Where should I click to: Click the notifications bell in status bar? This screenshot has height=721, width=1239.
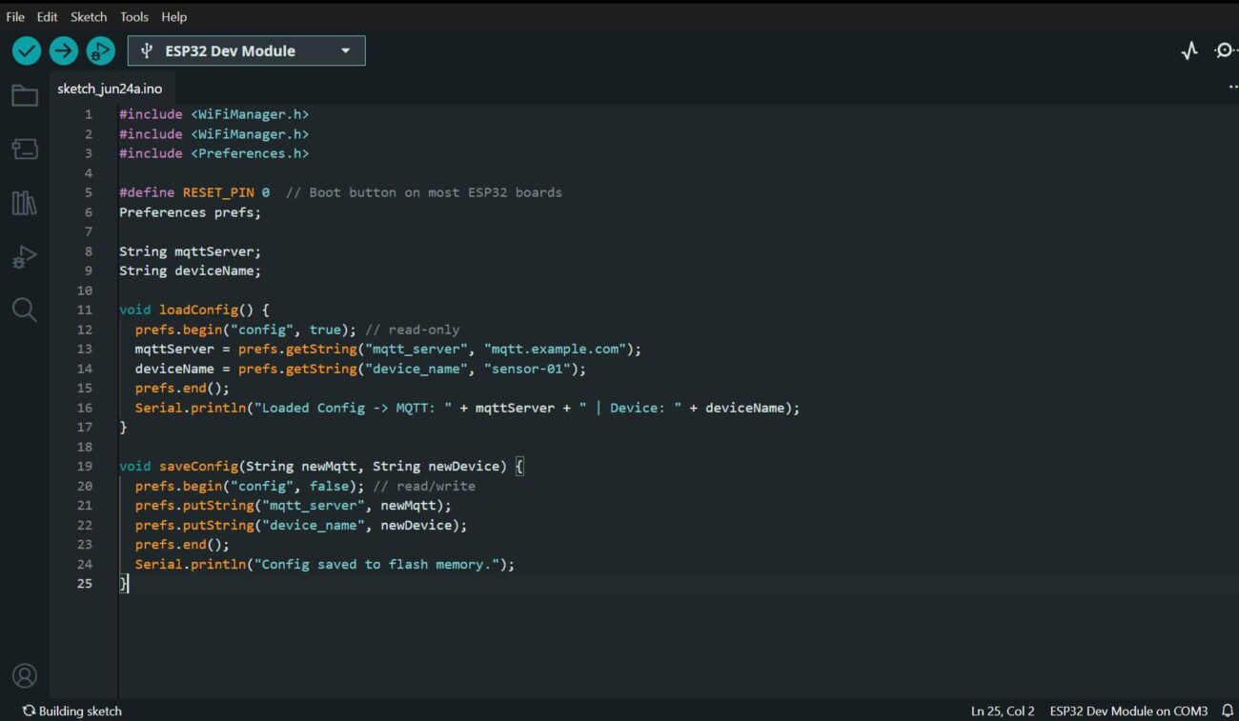coord(1228,711)
